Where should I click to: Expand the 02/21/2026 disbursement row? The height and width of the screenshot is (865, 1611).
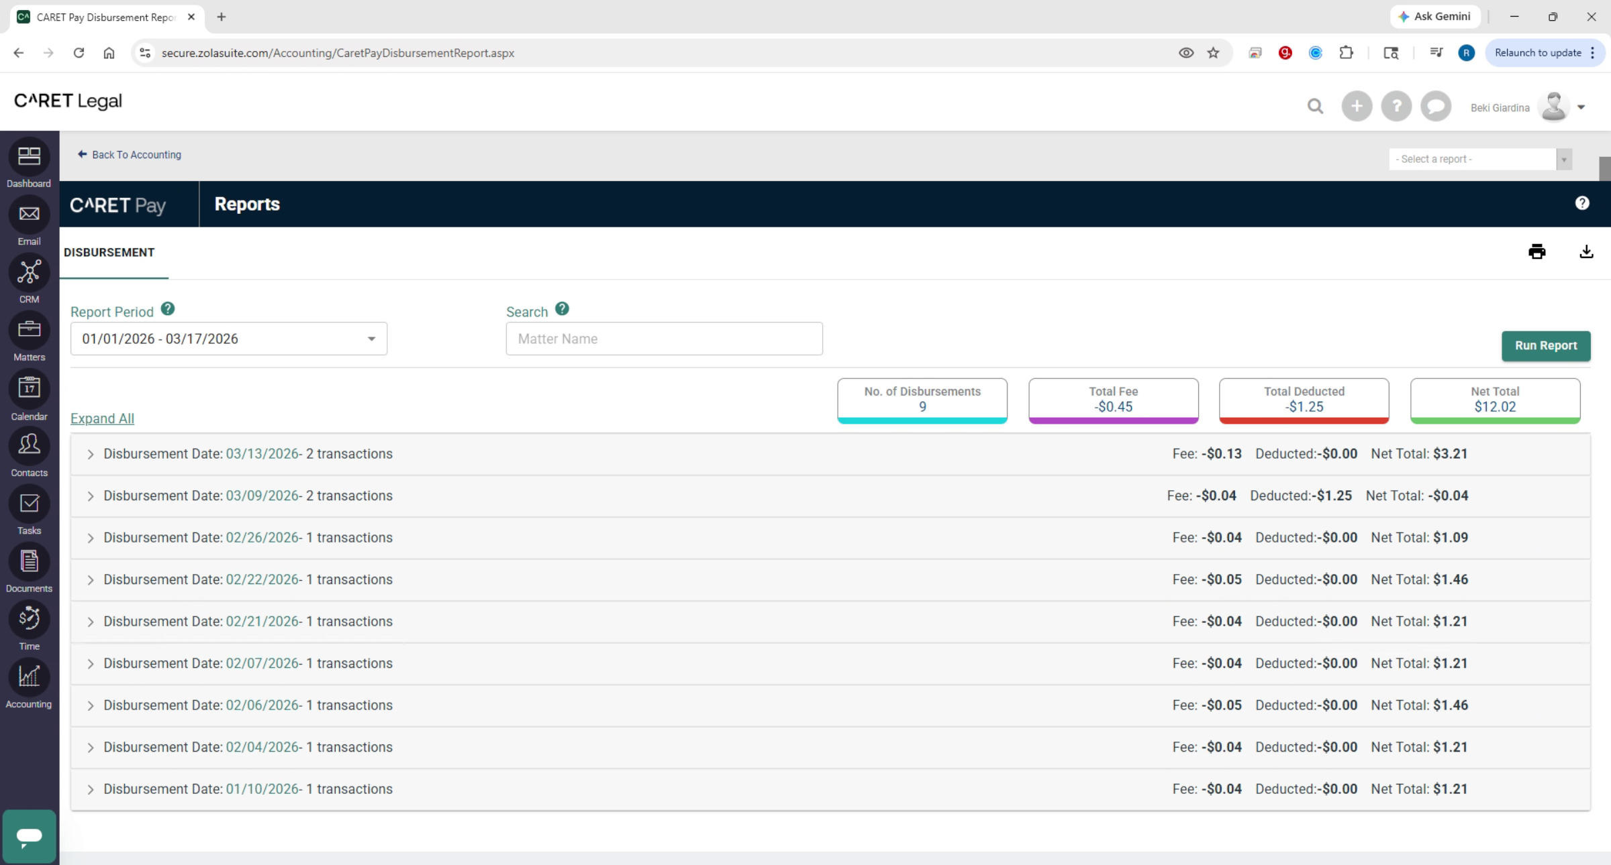(90, 622)
